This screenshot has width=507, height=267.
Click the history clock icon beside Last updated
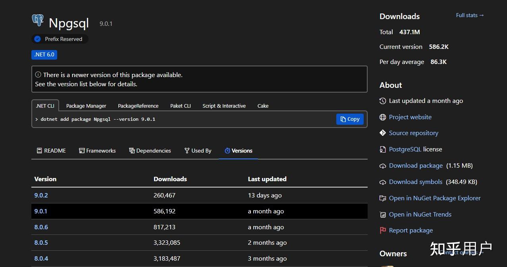(383, 101)
